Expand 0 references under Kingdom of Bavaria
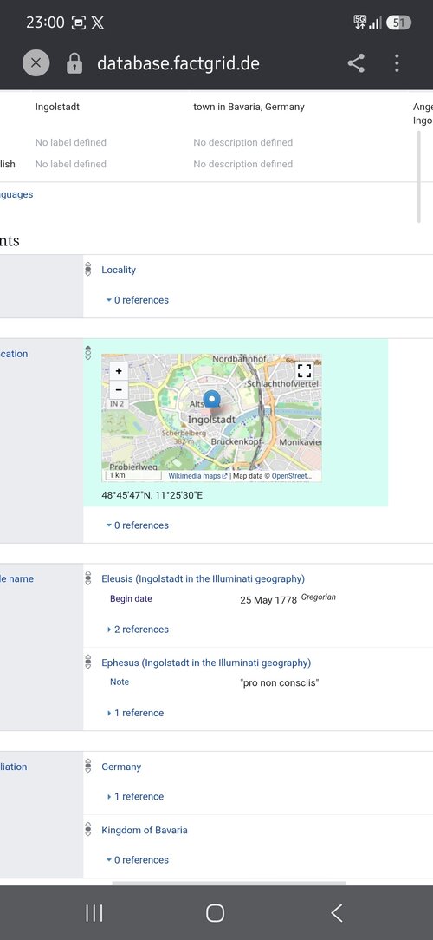This screenshot has height=940, width=433. 138,859
